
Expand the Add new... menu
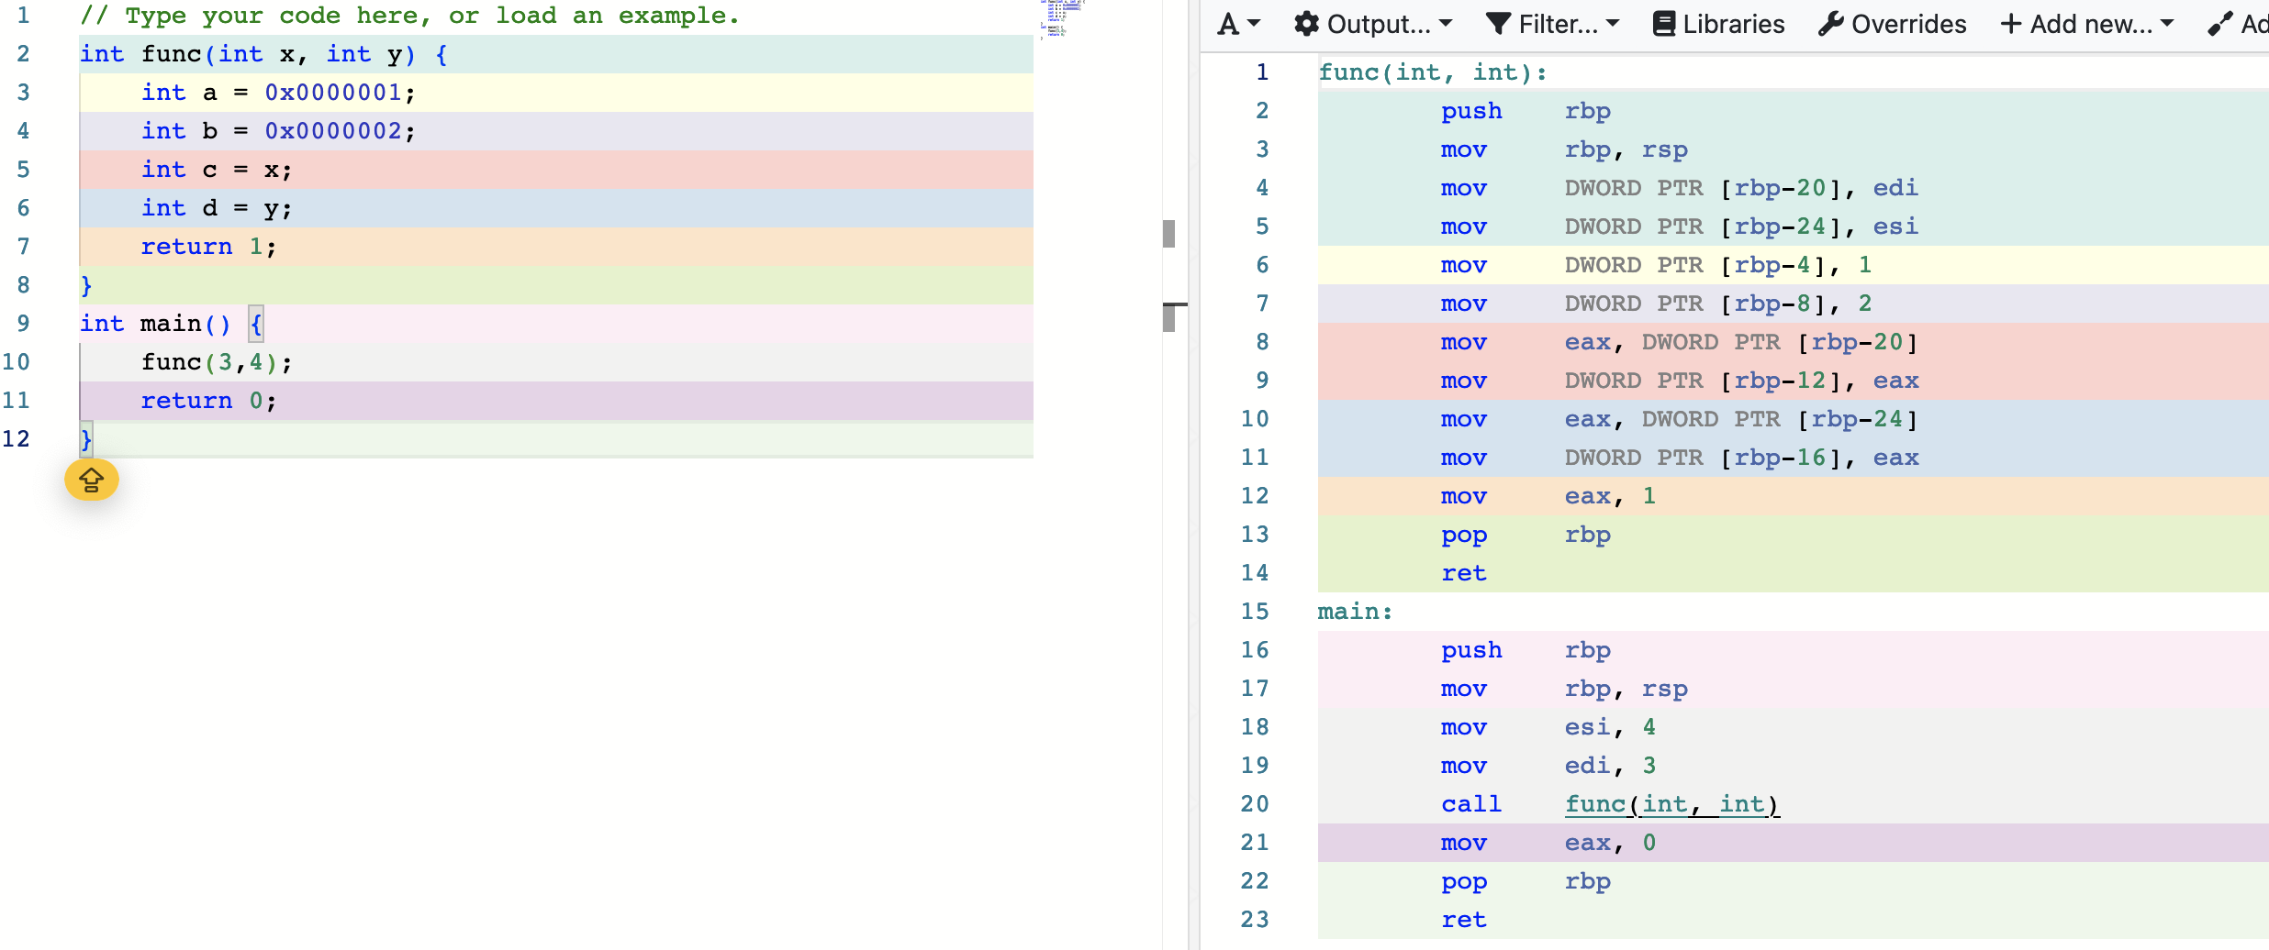(2087, 25)
